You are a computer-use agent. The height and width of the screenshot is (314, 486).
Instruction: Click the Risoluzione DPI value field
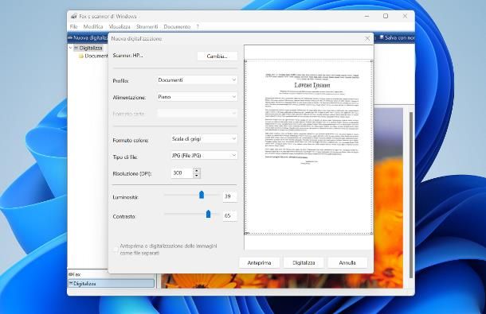[182, 173]
